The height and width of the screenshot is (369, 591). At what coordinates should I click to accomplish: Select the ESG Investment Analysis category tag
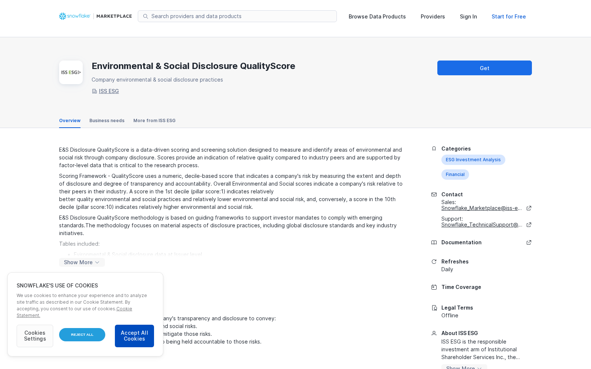473,160
